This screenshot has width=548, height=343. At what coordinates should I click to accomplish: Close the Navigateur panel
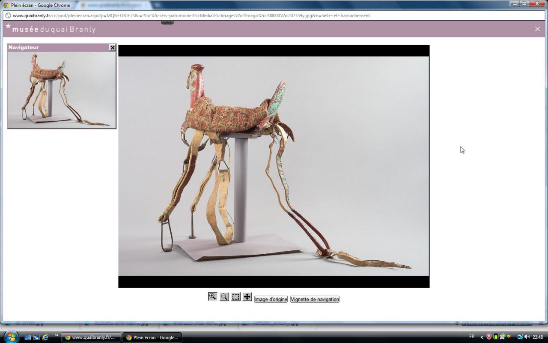point(112,48)
